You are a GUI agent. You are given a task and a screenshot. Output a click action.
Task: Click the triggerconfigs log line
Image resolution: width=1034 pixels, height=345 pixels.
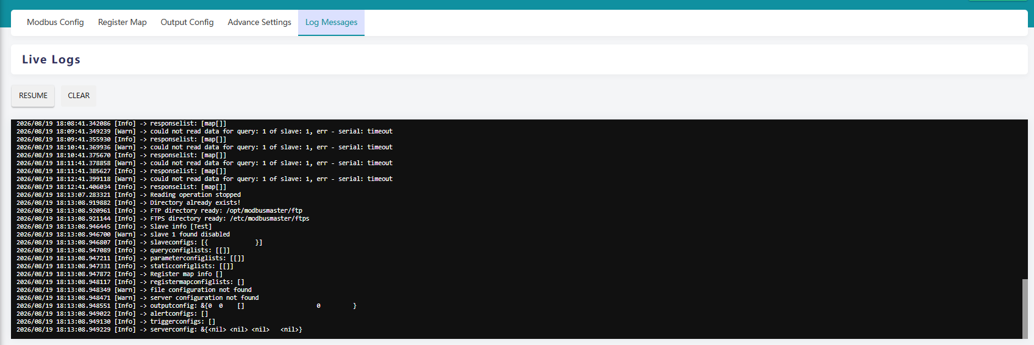pyautogui.click(x=116, y=322)
